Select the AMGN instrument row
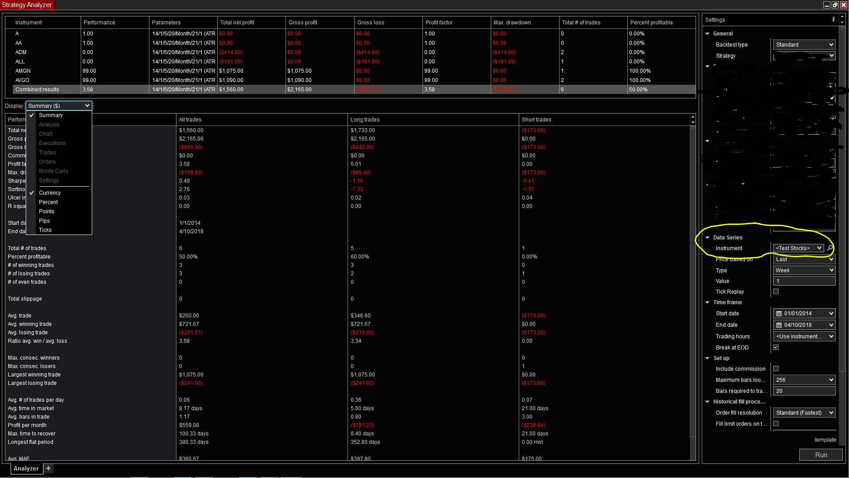 coord(354,71)
